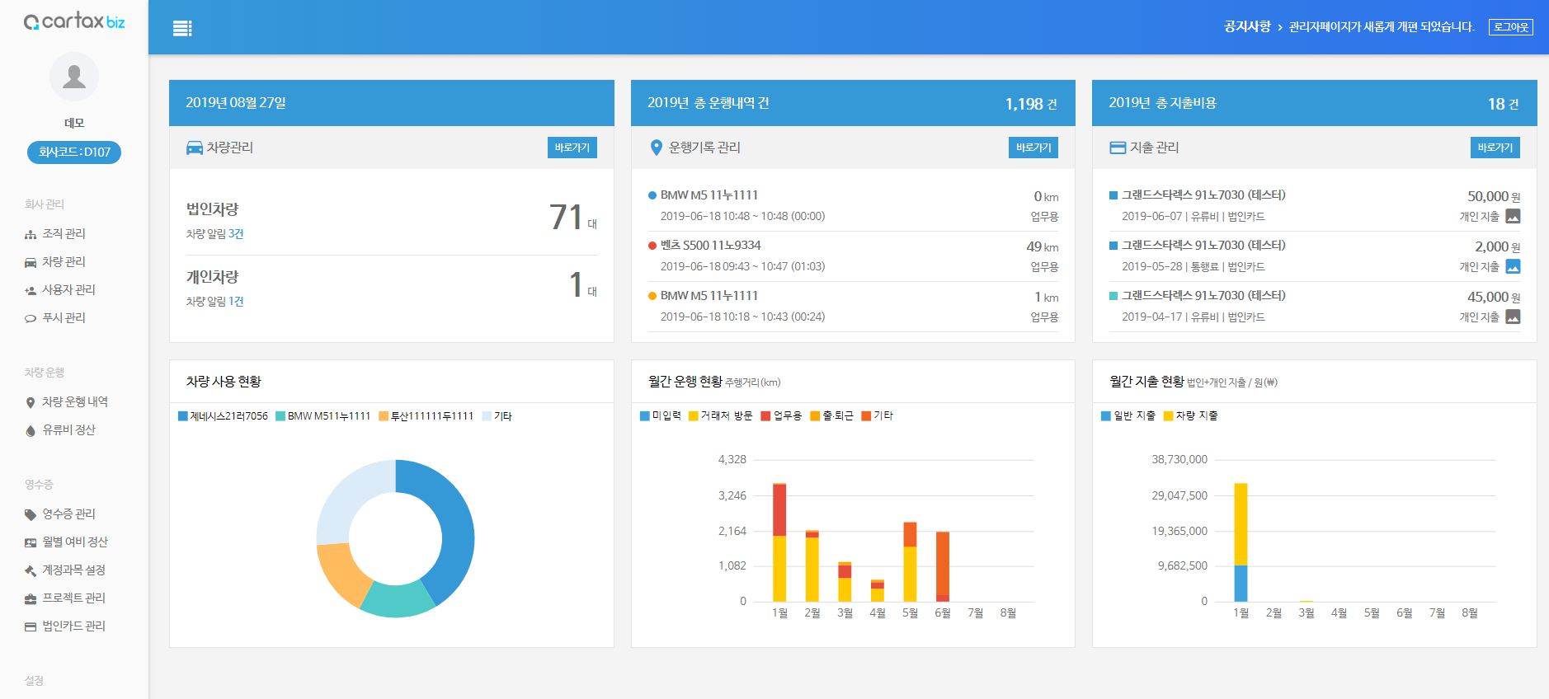The image size is (1549, 699).
Task: Open the demo user profile avatar
Action: click(x=74, y=77)
